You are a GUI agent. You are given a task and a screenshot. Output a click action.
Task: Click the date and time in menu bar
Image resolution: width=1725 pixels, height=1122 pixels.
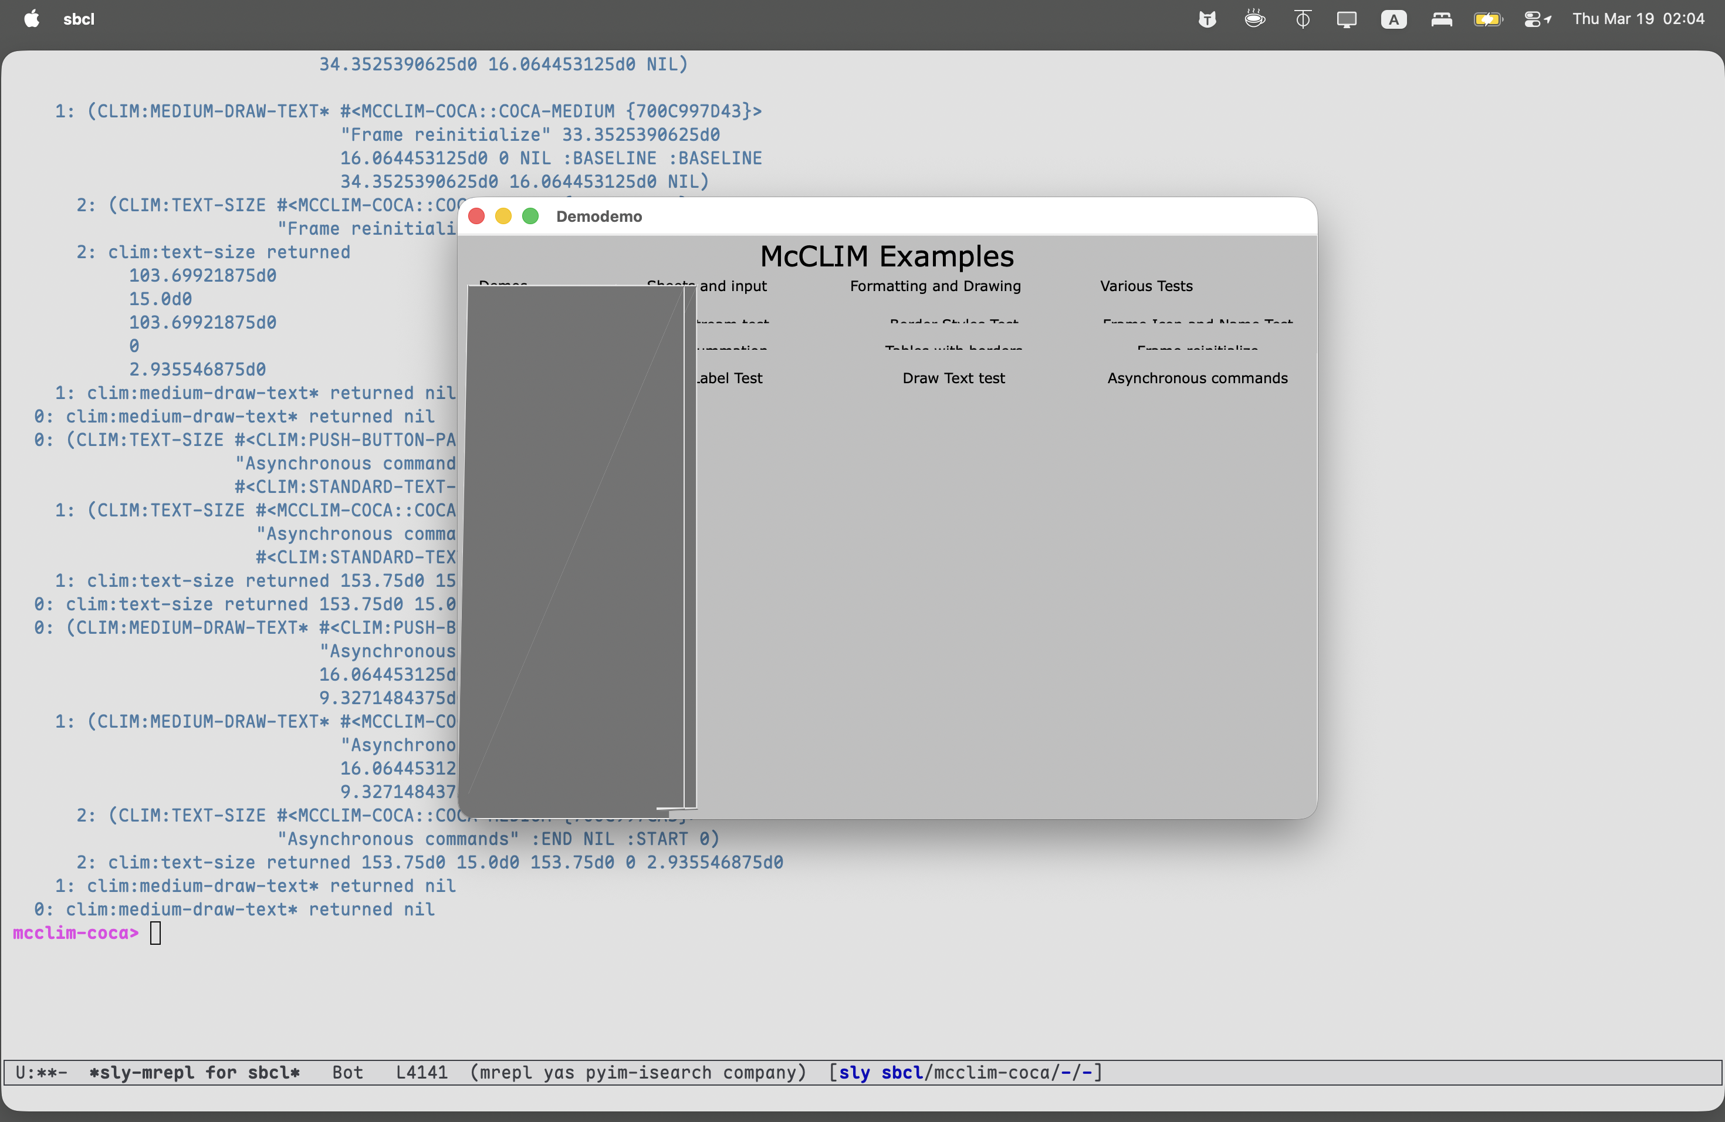point(1639,19)
